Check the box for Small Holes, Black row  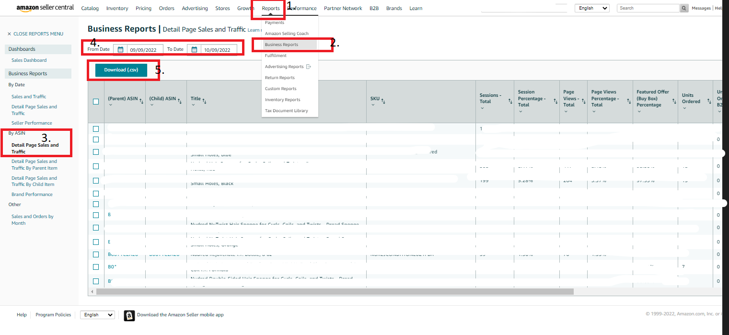coord(96,181)
